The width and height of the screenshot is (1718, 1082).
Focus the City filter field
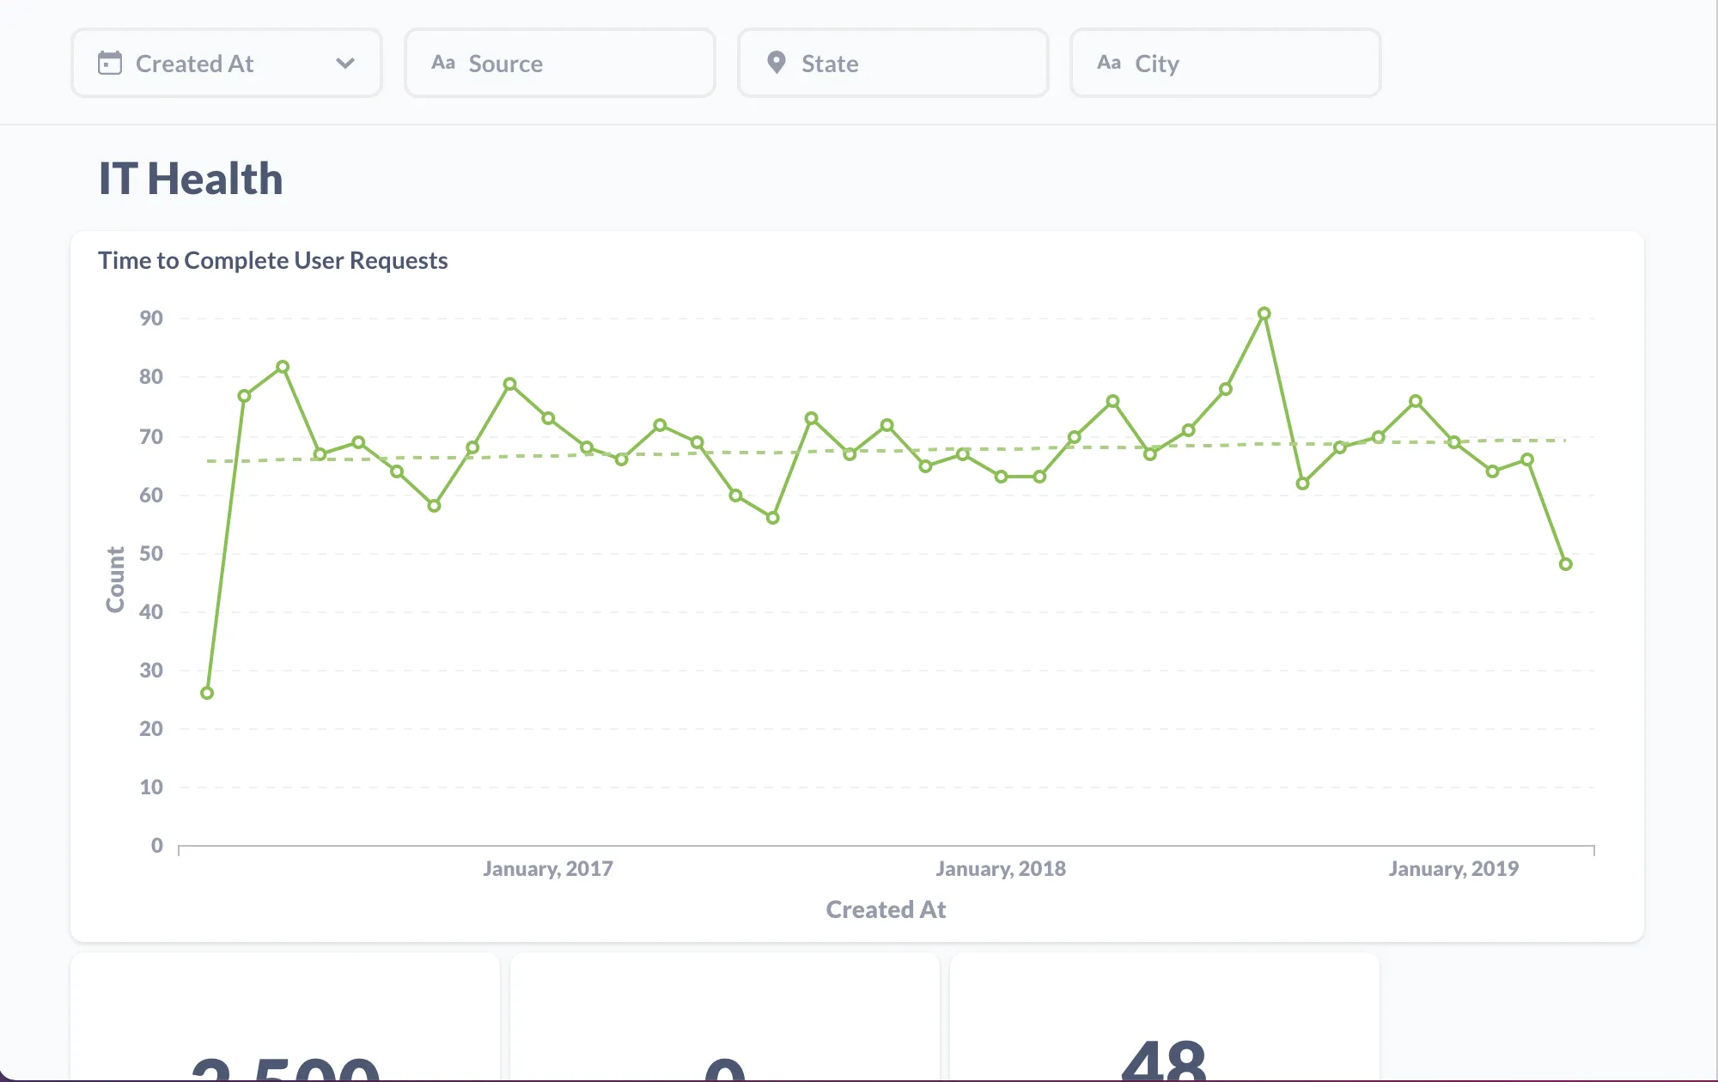click(1226, 64)
